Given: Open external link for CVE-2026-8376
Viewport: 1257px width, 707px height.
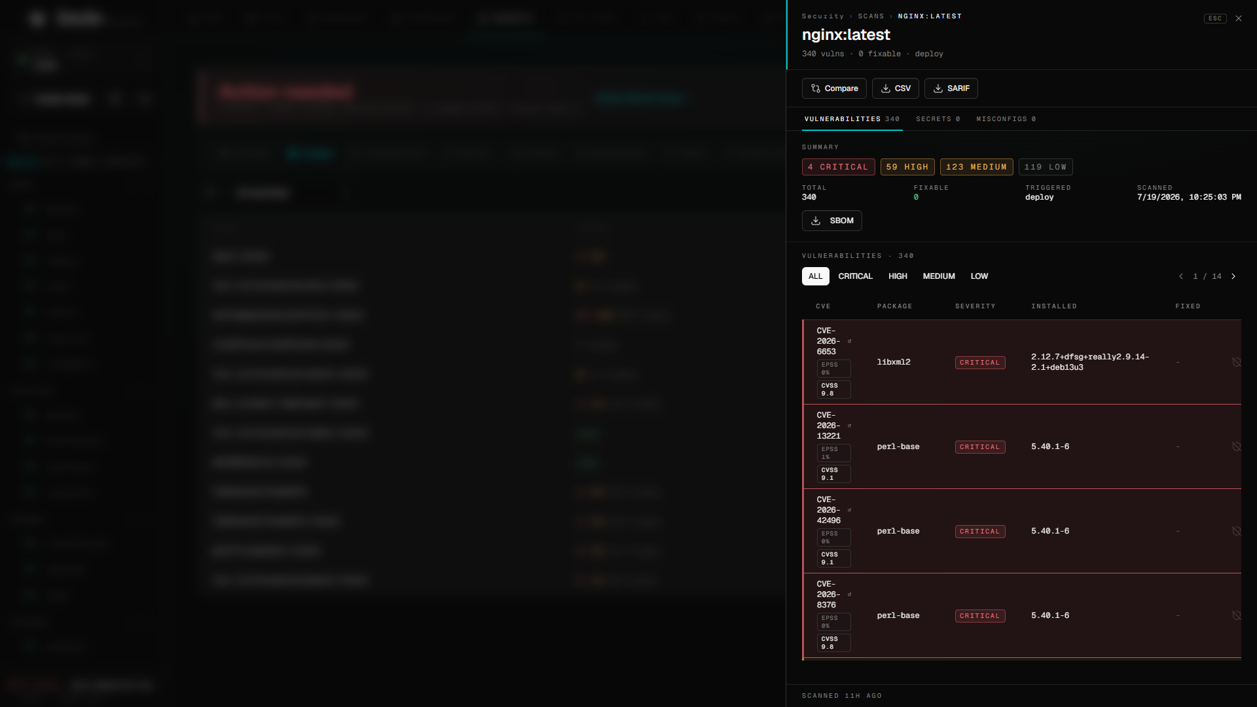Looking at the screenshot, I should (x=850, y=594).
